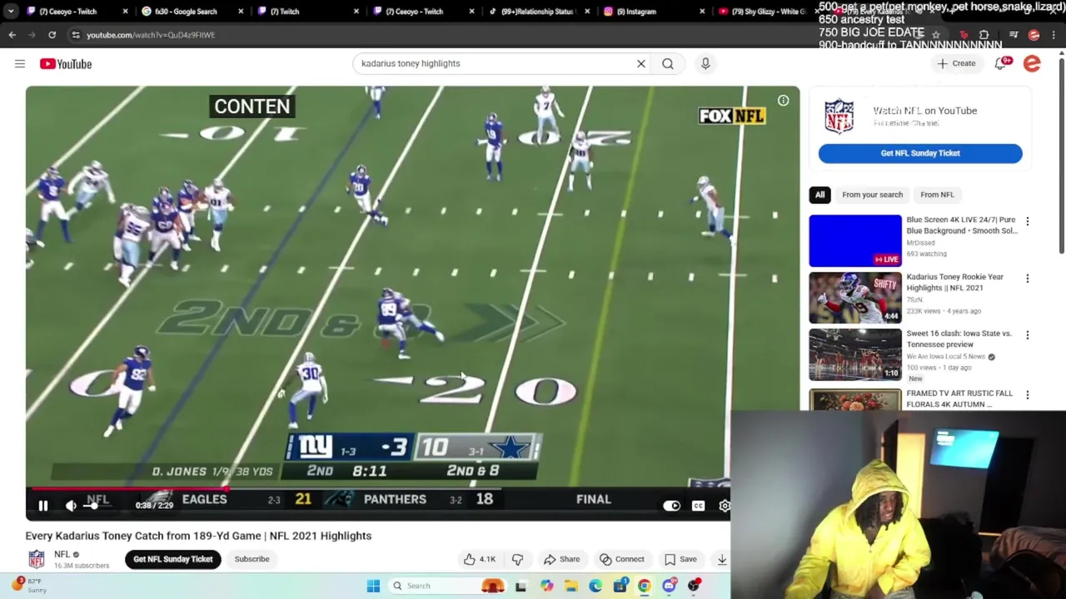
Task: Click Get NFL Sunday Ticket below the video
Action: point(173,559)
